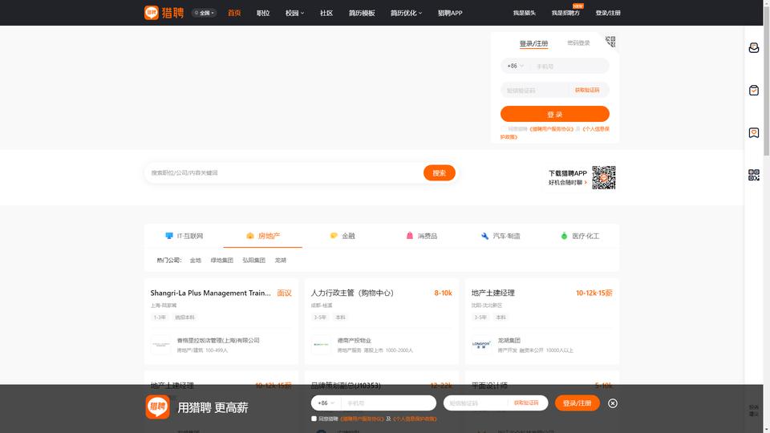Focus the 手机号 field in login panel
This screenshot has width=770, height=433.
tap(569, 66)
